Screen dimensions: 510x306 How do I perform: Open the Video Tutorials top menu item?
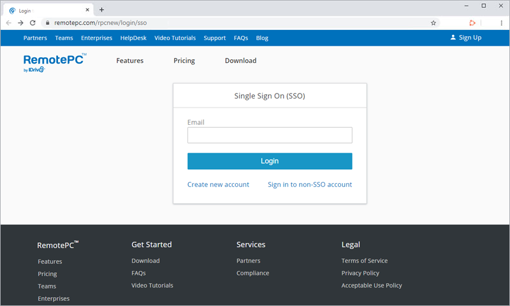point(175,38)
